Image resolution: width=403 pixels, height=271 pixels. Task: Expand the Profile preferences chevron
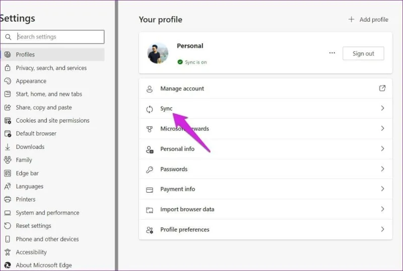click(x=382, y=229)
